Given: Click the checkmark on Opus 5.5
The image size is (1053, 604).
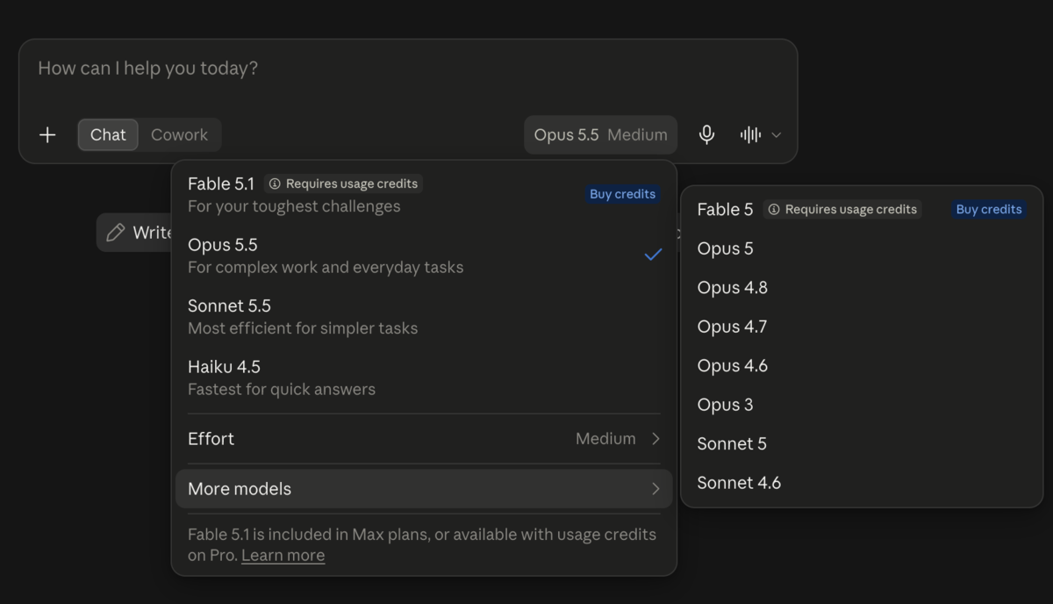Looking at the screenshot, I should [x=653, y=255].
